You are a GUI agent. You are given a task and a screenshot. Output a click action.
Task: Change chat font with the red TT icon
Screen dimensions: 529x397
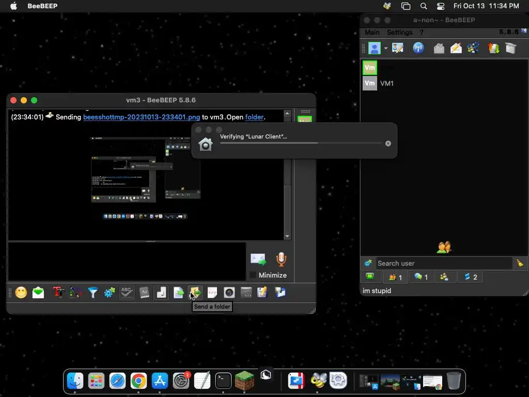coord(58,293)
